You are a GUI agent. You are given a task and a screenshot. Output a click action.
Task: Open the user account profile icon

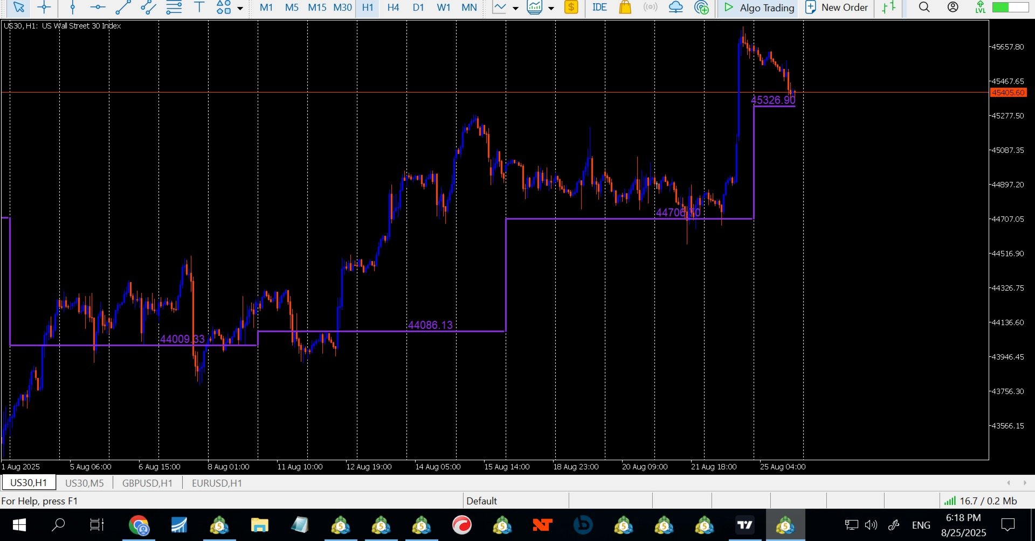[953, 8]
